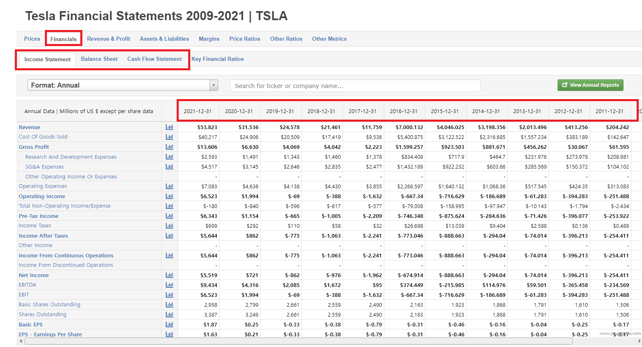The height and width of the screenshot is (347, 642).
Task: Open chart icon for Operating Expenses row
Action: tap(169, 186)
